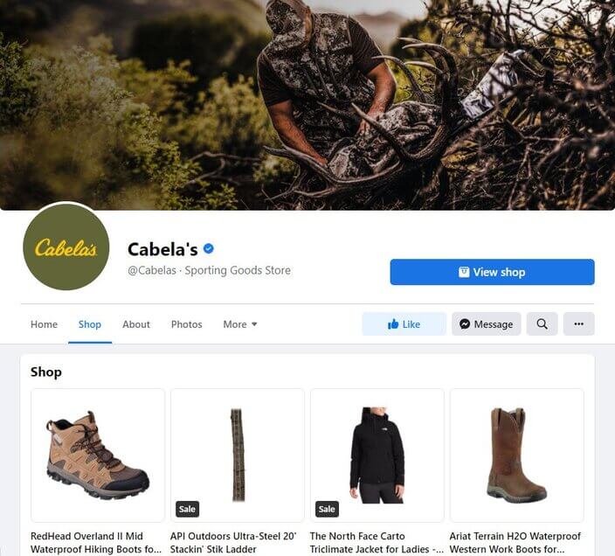The height and width of the screenshot is (556, 615).
Task: Go to the Photos tab
Action: (x=187, y=324)
